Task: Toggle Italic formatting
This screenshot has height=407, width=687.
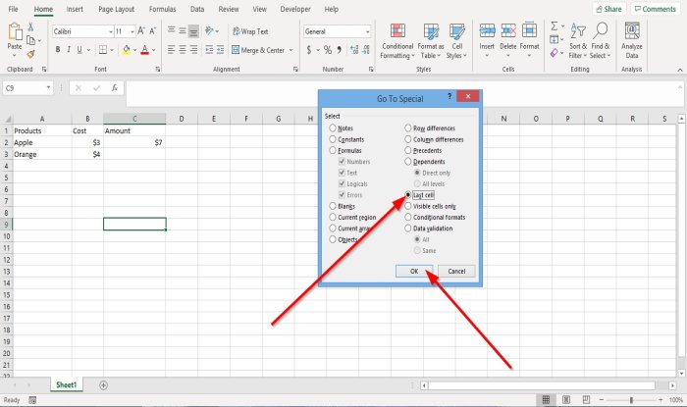Action: pyautogui.click(x=69, y=50)
